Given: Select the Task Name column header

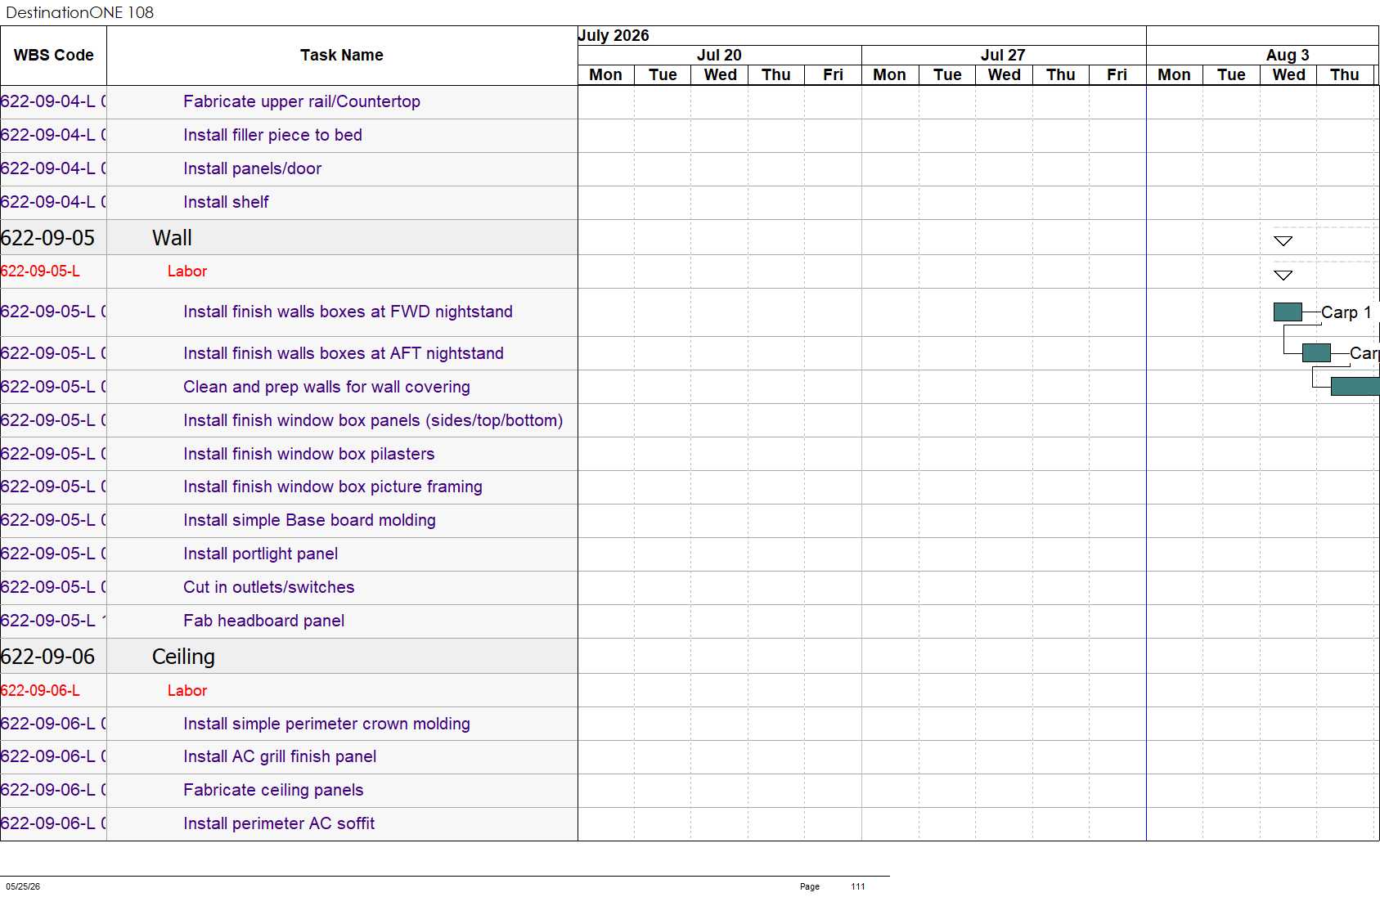Looking at the screenshot, I should 342,56.
